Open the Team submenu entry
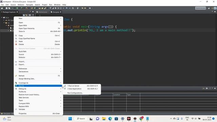This screenshot has height=122, width=217. click(38, 101)
